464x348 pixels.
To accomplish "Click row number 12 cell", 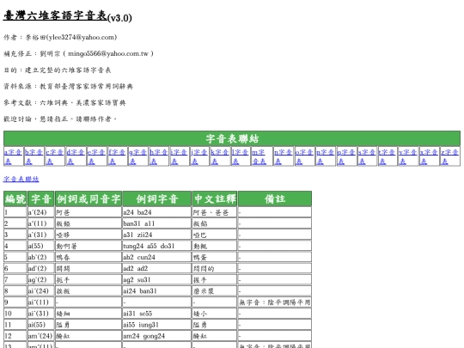I will tap(15, 336).
